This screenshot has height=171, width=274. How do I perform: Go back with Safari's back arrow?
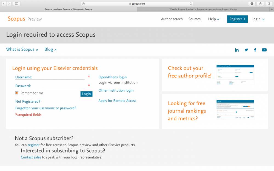(x=4, y=4)
